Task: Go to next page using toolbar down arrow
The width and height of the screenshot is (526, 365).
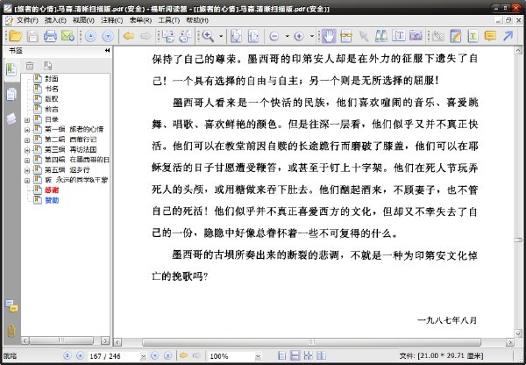Action: click(x=108, y=36)
